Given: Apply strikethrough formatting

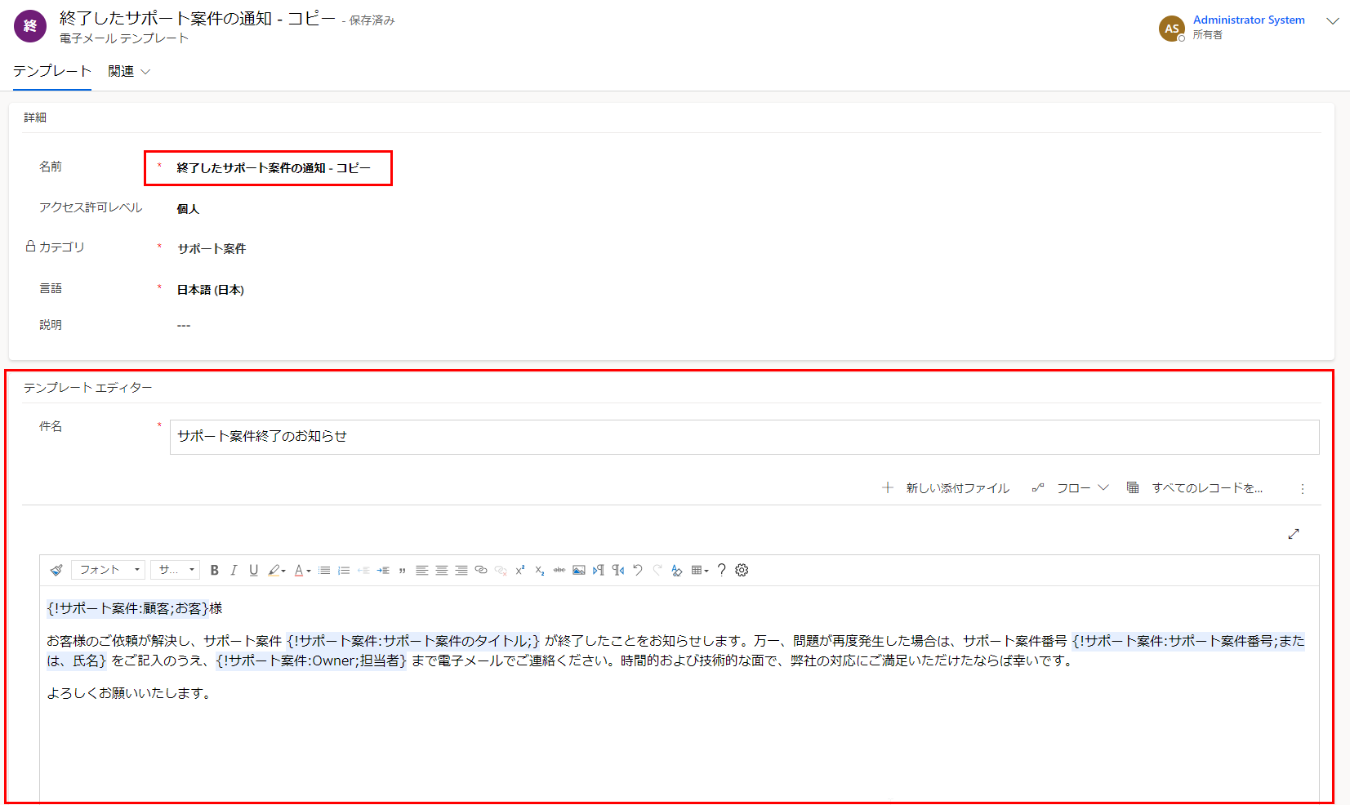Looking at the screenshot, I should point(559,570).
